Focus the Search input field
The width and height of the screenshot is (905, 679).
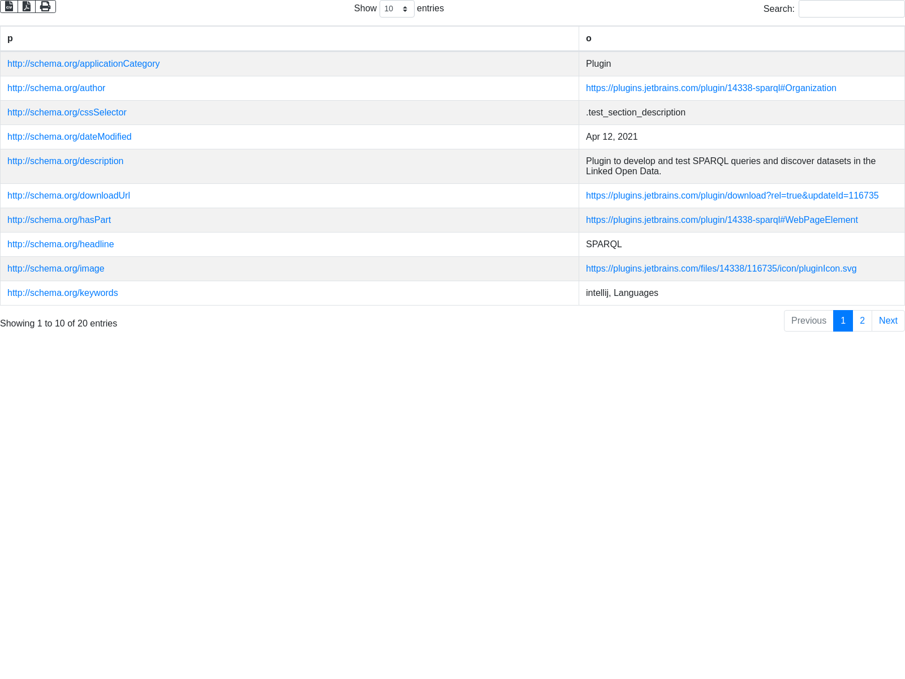851,9
